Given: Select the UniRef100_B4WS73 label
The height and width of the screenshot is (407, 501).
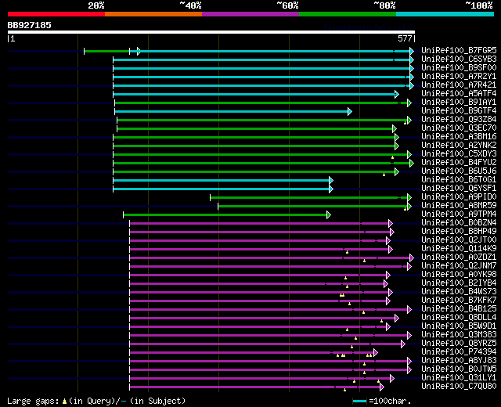Looking at the screenshot, I should [x=459, y=292].
